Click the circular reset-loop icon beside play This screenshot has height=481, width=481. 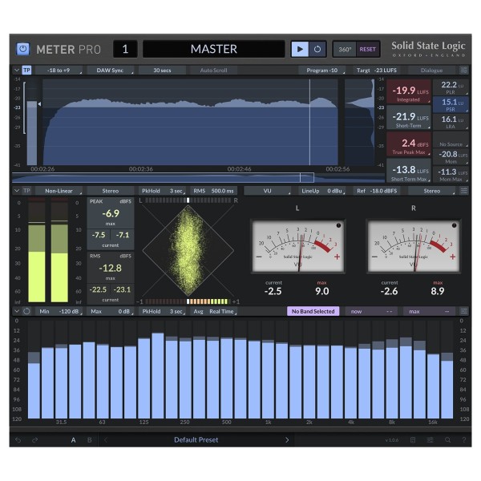(317, 49)
